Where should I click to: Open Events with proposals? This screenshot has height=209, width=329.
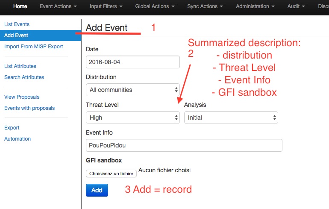point(29,108)
